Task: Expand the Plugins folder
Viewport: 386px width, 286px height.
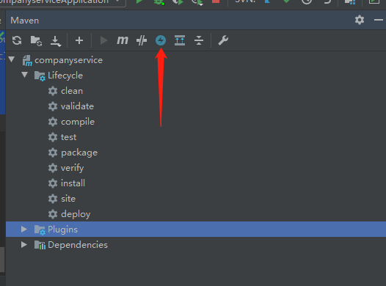Action: point(24,230)
